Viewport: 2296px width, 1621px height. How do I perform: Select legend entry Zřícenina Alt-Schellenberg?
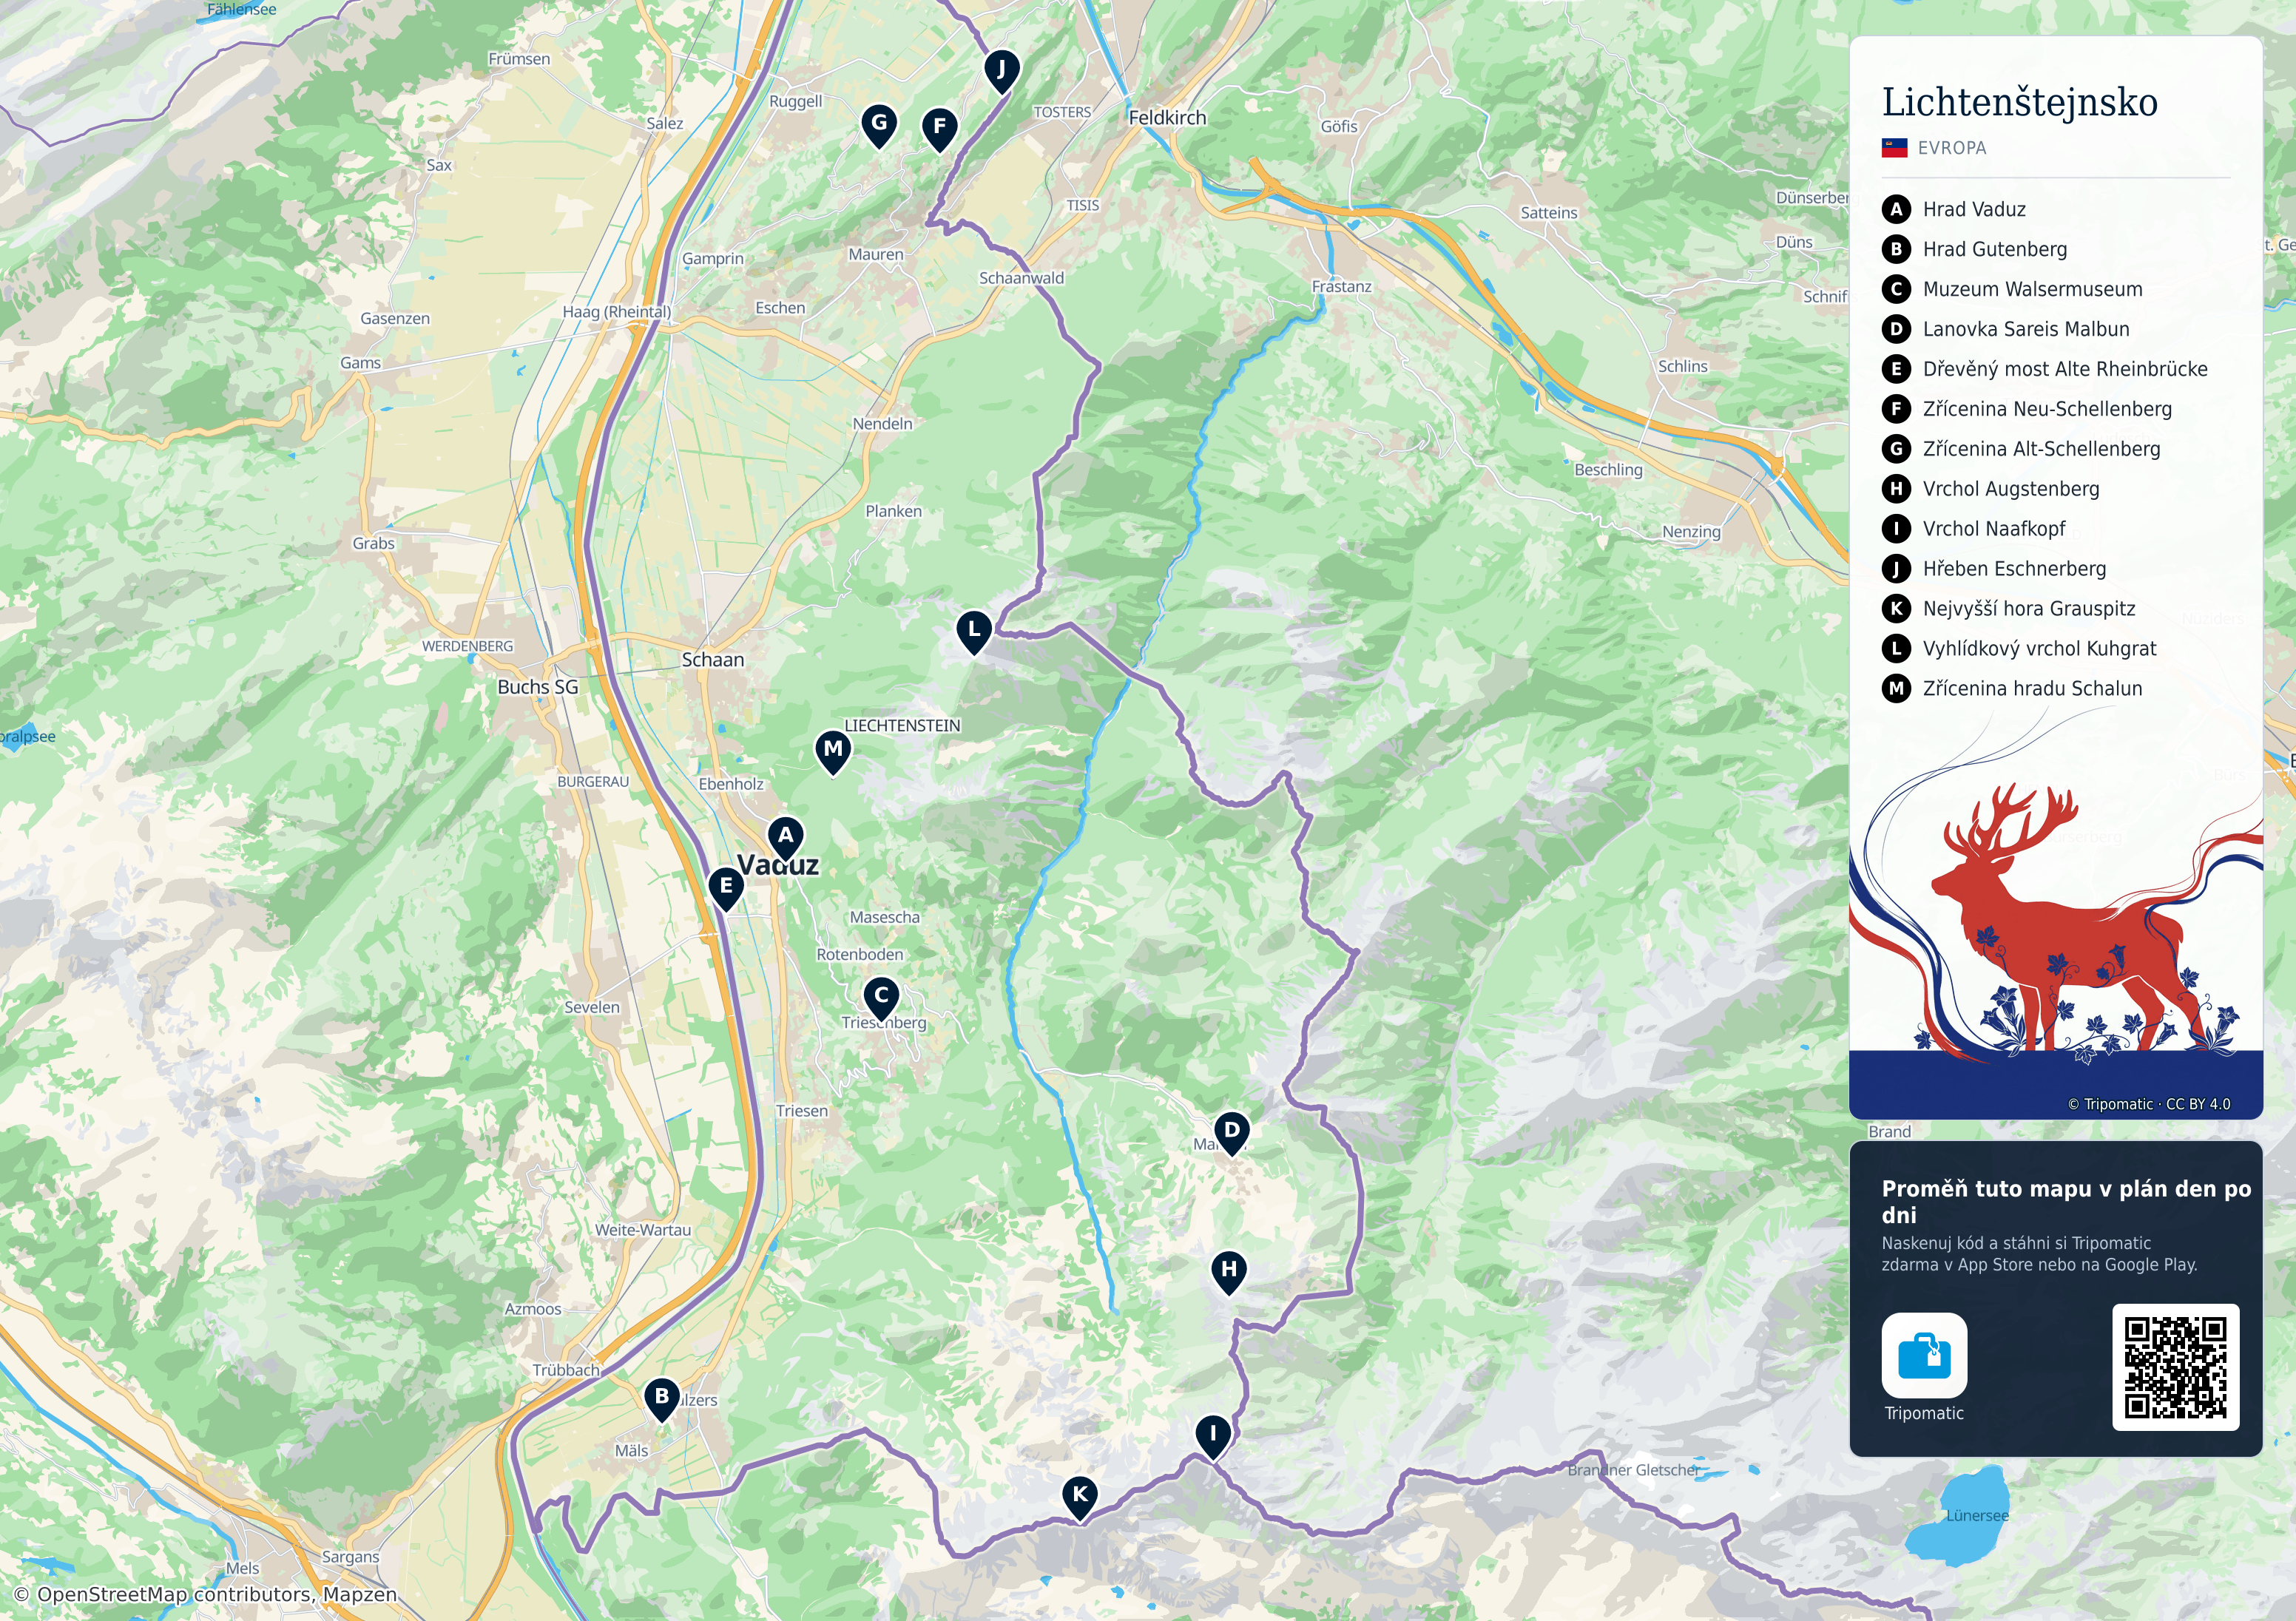pos(2022,449)
